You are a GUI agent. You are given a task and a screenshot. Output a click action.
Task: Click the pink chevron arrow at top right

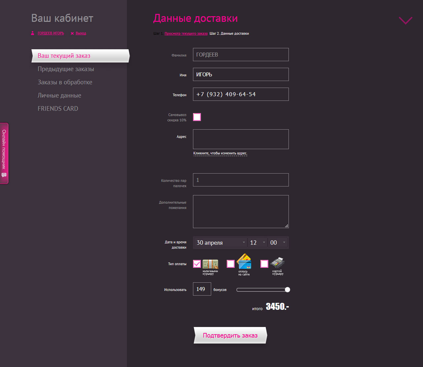pyautogui.click(x=405, y=20)
